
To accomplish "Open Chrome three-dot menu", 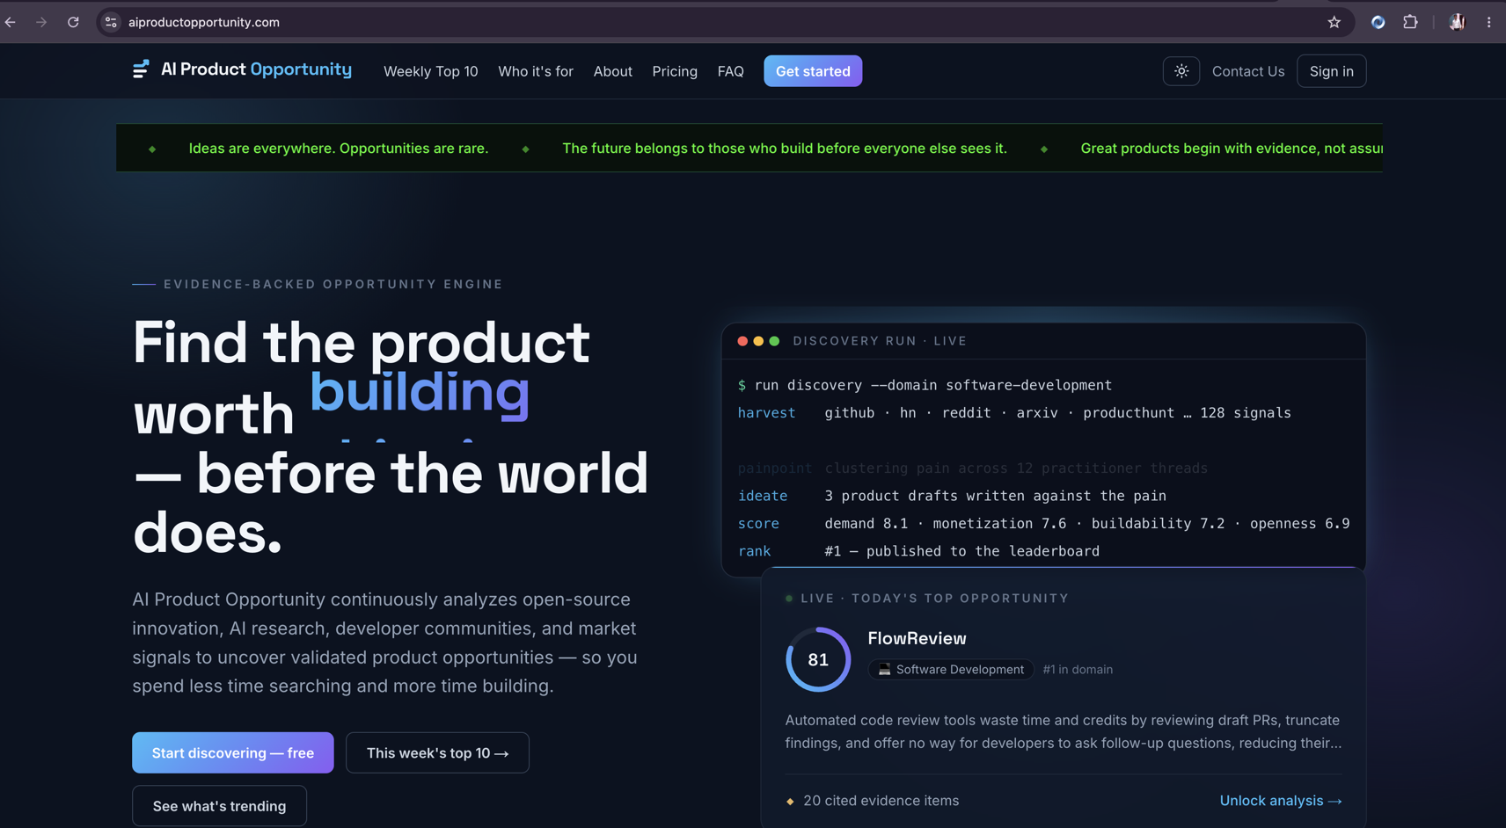I will [1489, 22].
